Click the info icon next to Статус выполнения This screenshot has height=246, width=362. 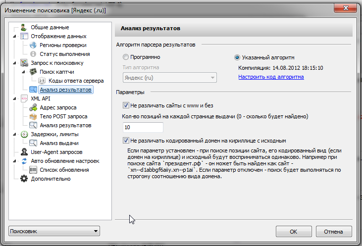(x=33, y=54)
